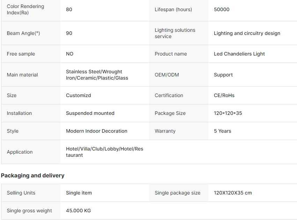This screenshot has height=220, width=297.
Task: Click the Modern Indoor Decoration style value
Action: 97,131
